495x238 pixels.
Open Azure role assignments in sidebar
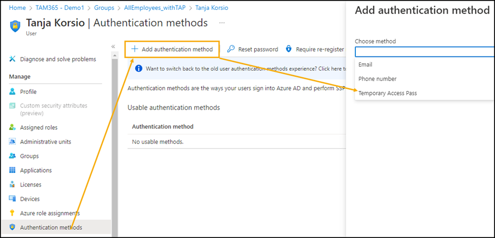[x=50, y=213]
